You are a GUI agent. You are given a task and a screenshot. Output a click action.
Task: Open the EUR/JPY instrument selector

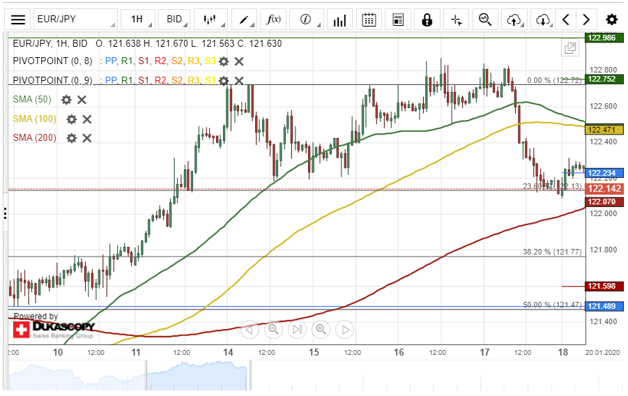tap(74, 20)
